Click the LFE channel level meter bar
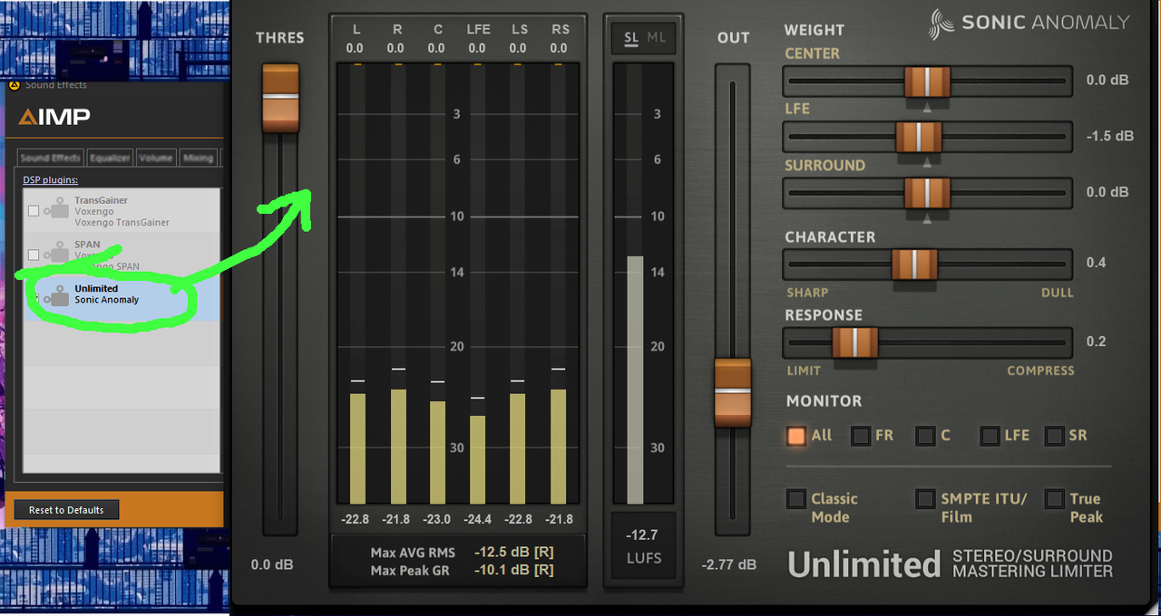Screen dimensions: 1161x616 477,459
